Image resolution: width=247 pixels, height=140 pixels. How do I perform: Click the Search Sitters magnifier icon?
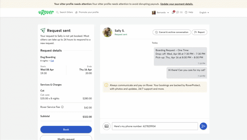pos(57,12)
